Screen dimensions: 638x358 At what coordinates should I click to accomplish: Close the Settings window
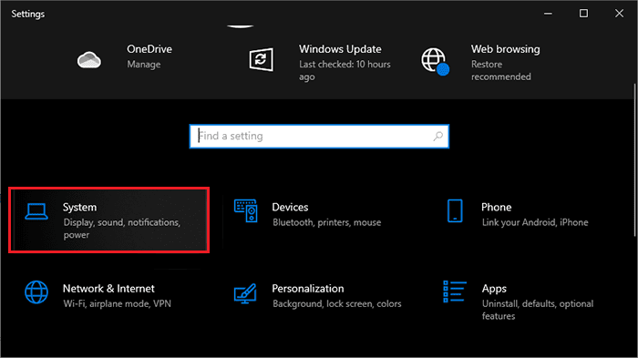pyautogui.click(x=619, y=14)
